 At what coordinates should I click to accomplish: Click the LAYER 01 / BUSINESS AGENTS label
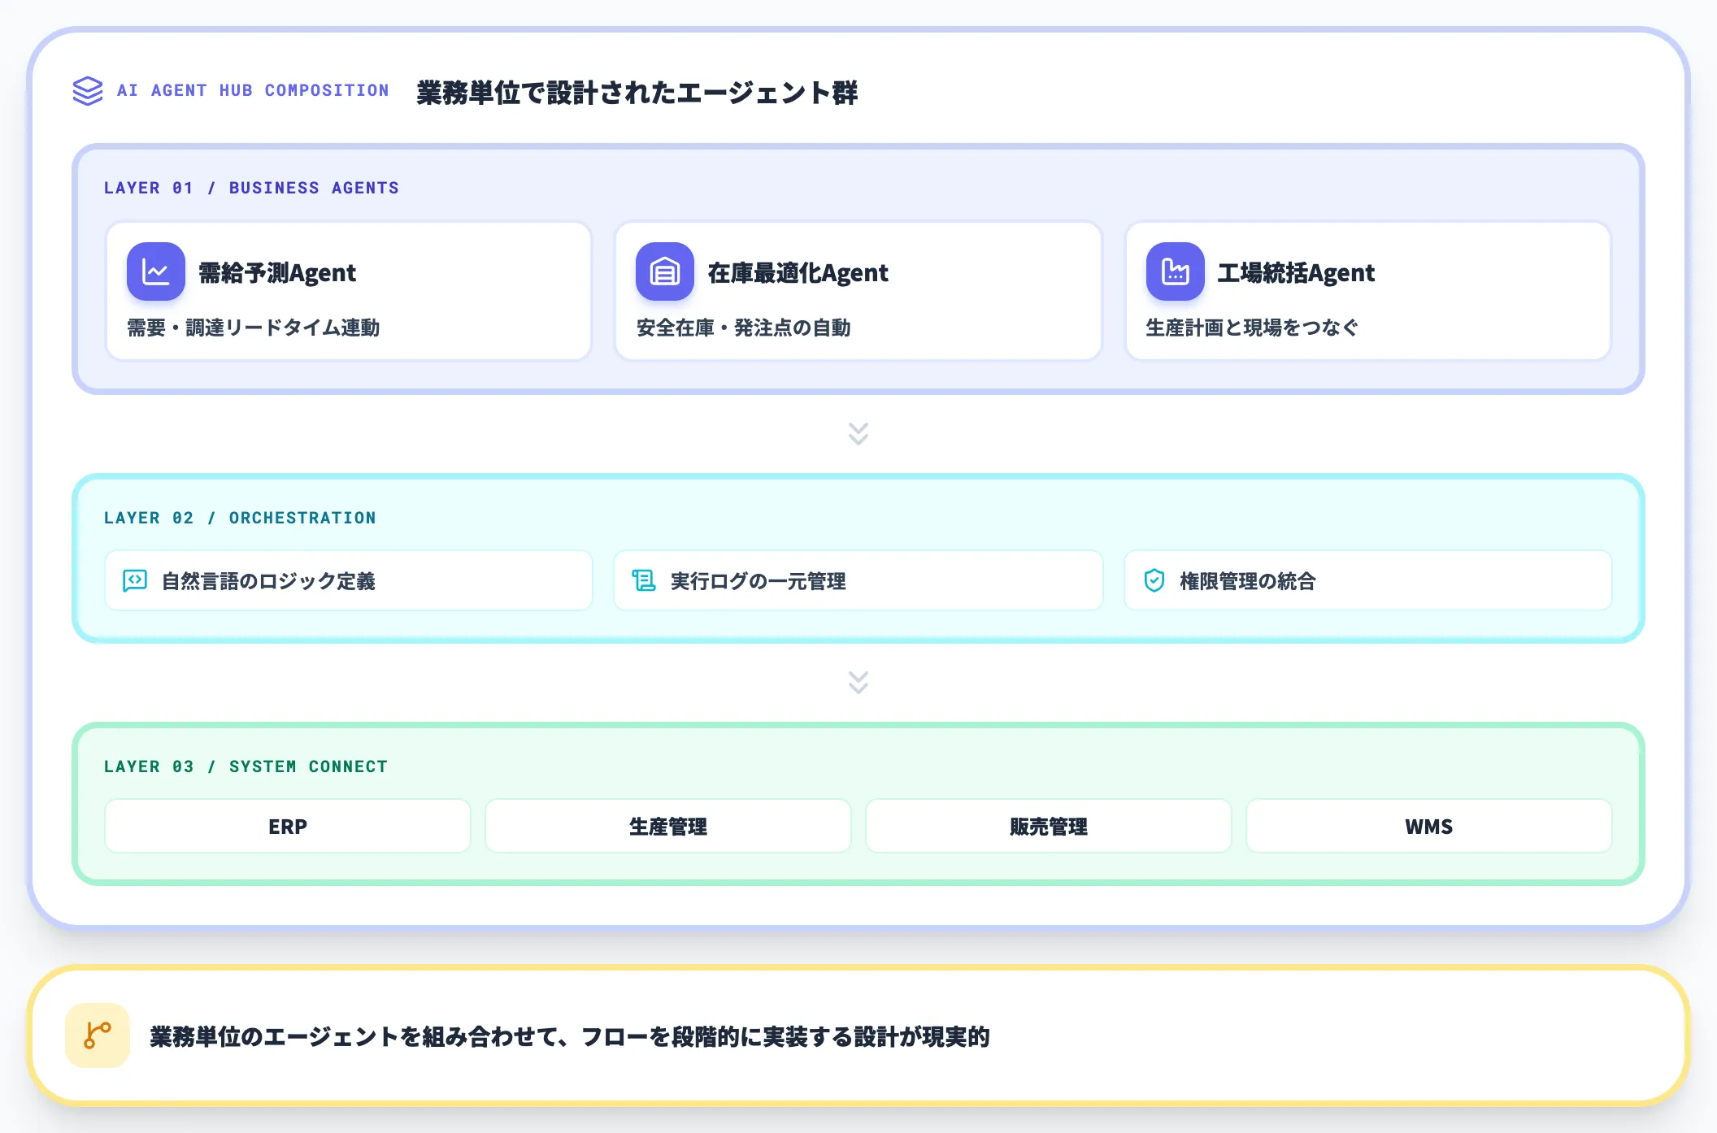click(251, 188)
